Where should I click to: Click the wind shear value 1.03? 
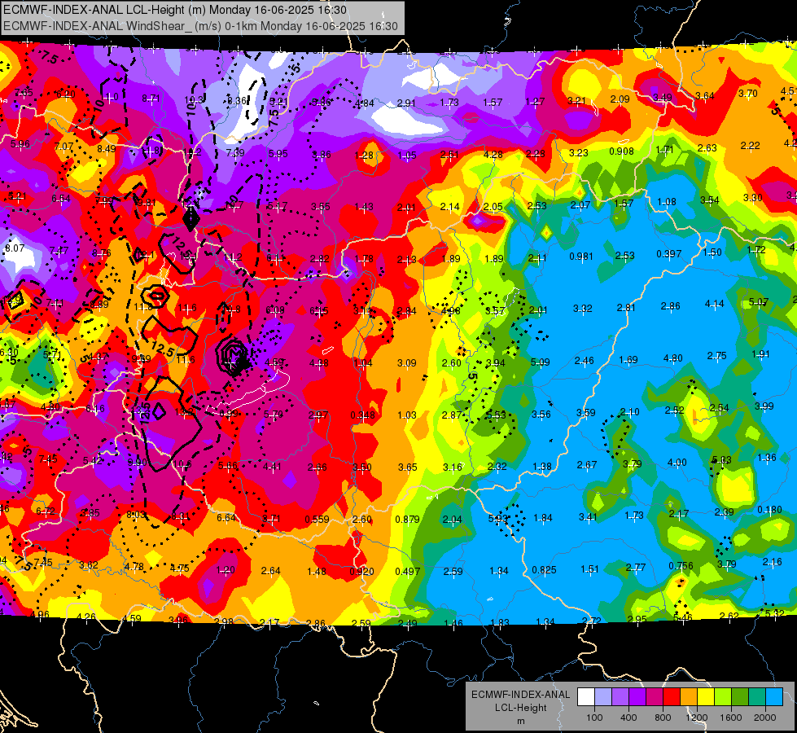pos(407,415)
